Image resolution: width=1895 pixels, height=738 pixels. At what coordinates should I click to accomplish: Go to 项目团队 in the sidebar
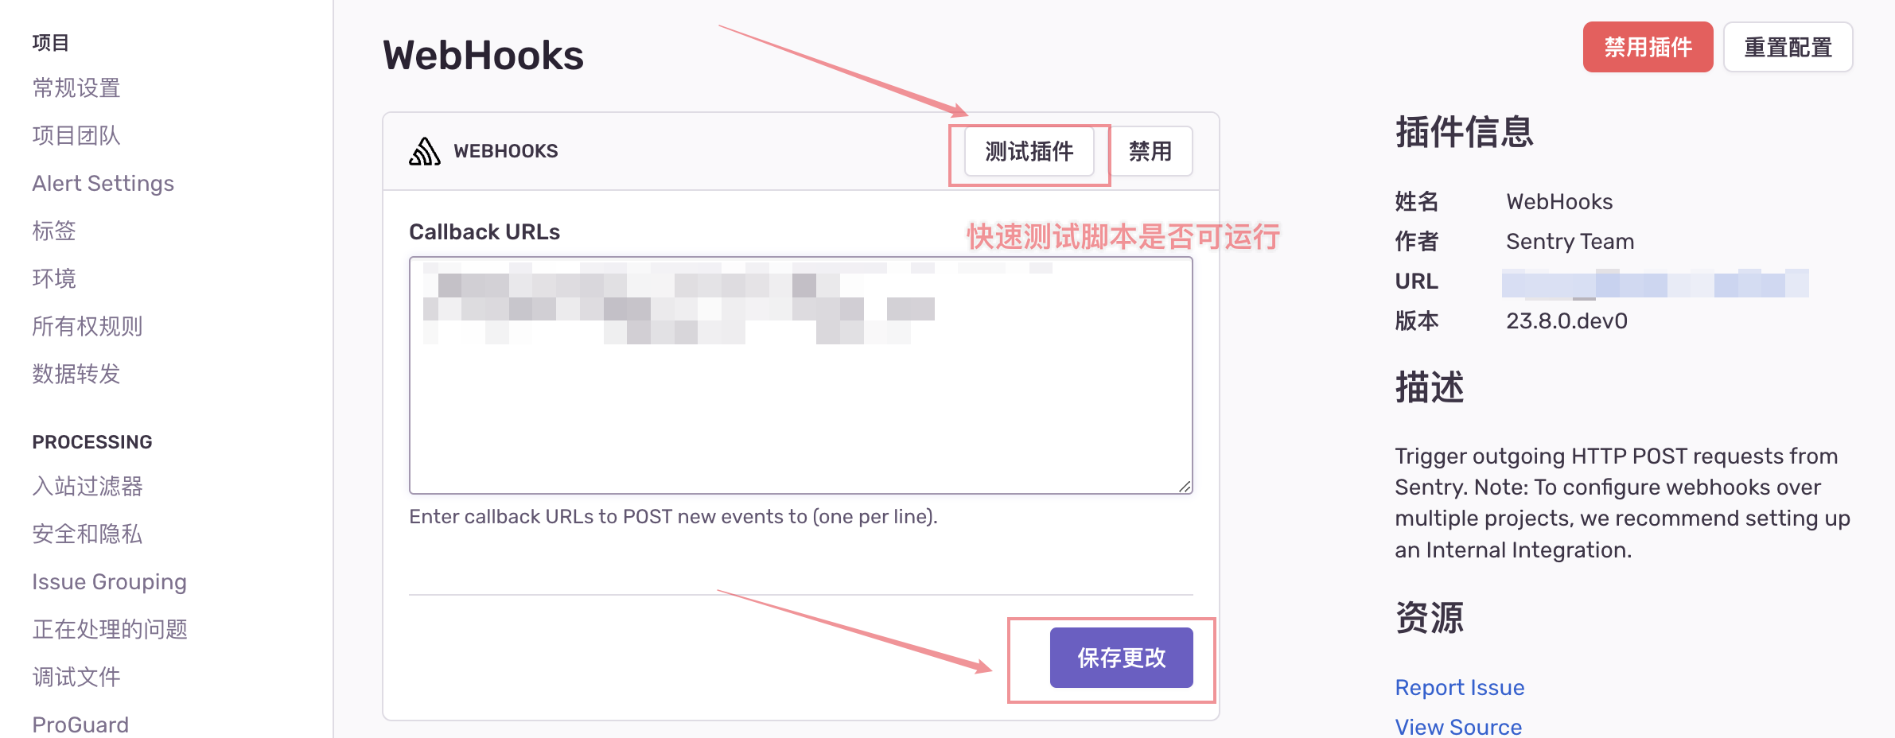coord(76,135)
